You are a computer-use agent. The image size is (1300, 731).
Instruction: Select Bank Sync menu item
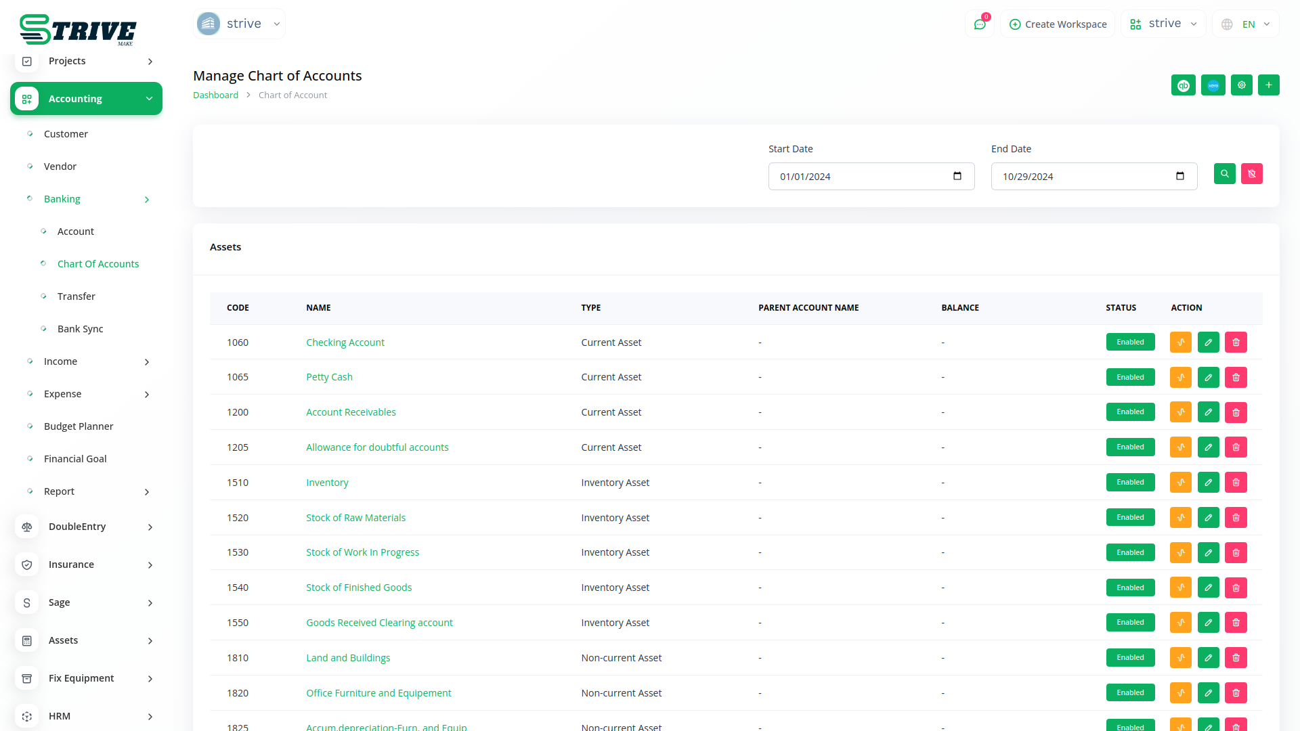point(80,329)
